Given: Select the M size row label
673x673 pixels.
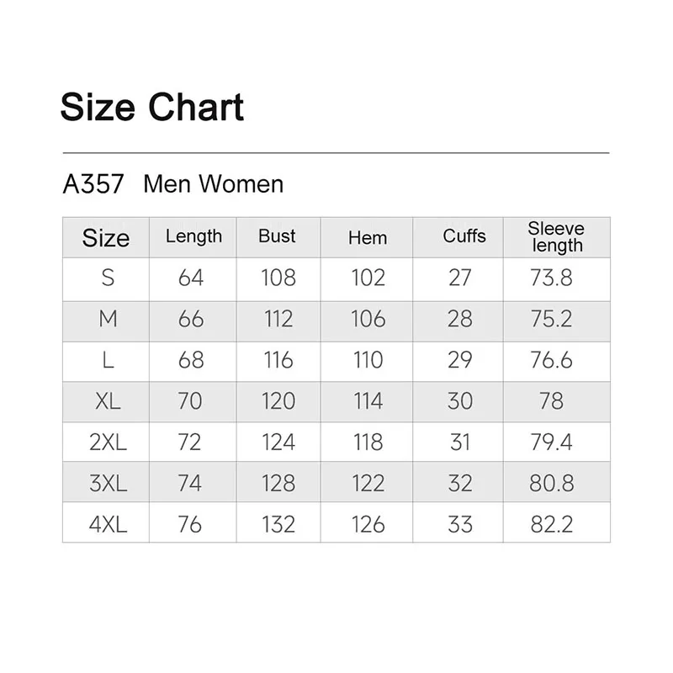Looking at the screenshot, I should coord(108,319).
